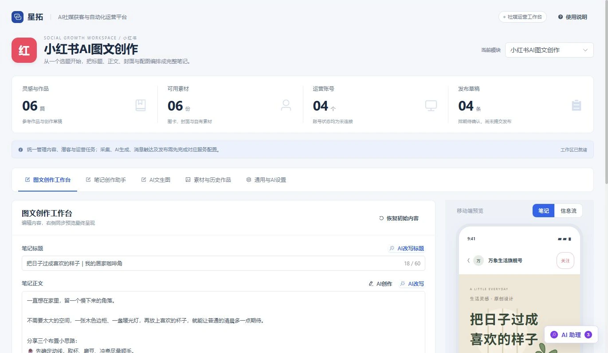The height and width of the screenshot is (353, 608).
Task: Click the 18 / 60 character counter
Action: pyautogui.click(x=412, y=263)
